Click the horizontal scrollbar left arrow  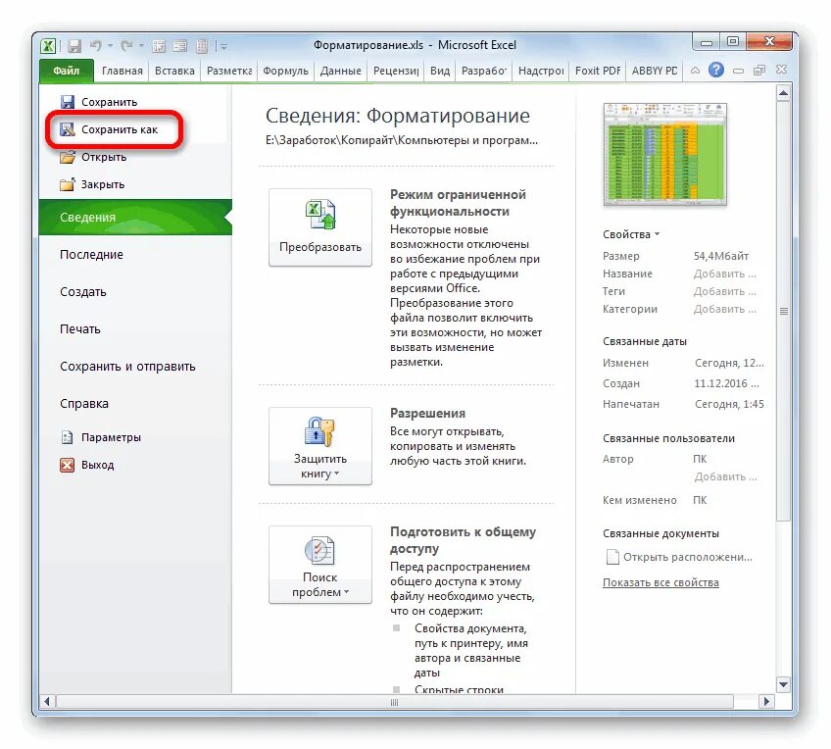[47, 702]
